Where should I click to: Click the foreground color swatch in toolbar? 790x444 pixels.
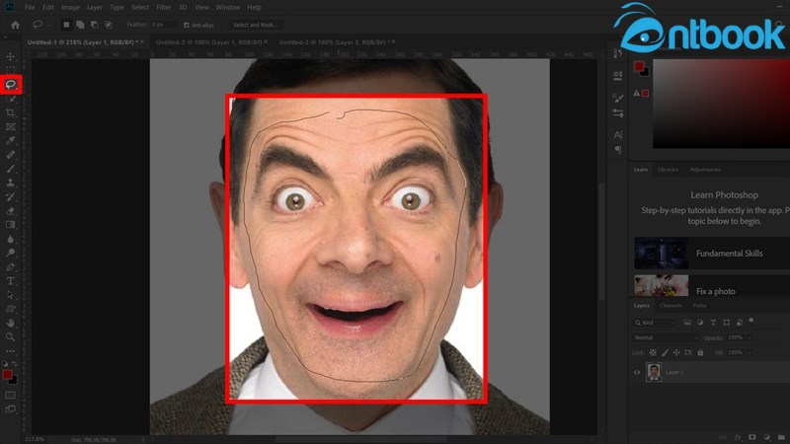(x=7, y=375)
